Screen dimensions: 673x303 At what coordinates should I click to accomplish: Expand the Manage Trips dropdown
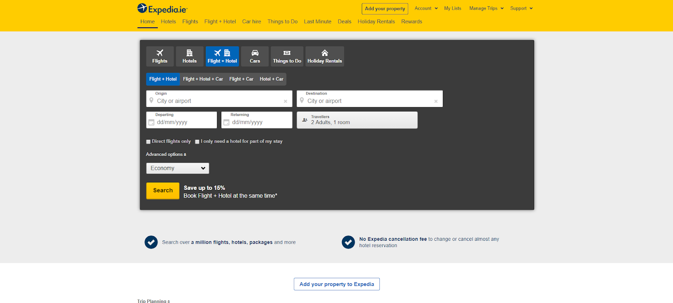click(x=486, y=8)
